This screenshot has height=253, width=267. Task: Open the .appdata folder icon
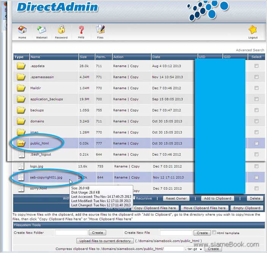point(21,66)
